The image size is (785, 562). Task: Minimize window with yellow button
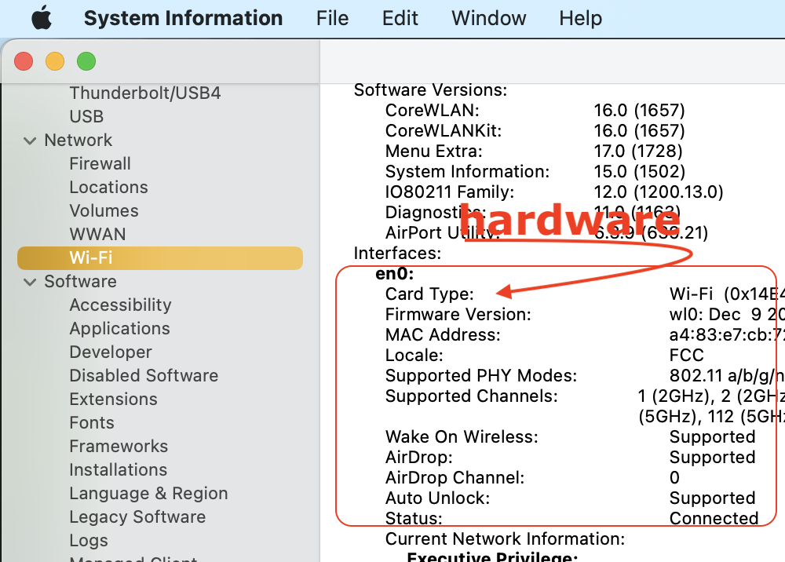[x=55, y=61]
